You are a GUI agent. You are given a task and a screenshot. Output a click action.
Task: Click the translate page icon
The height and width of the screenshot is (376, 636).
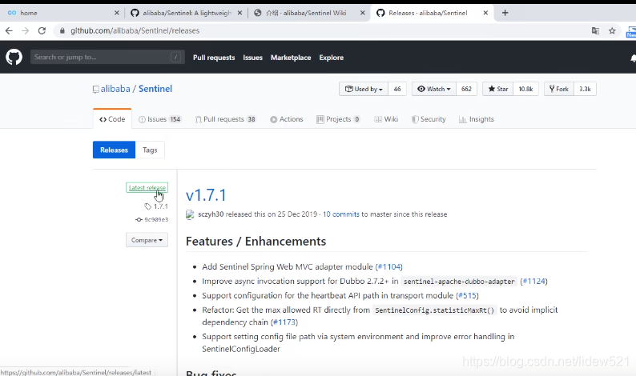(x=595, y=30)
